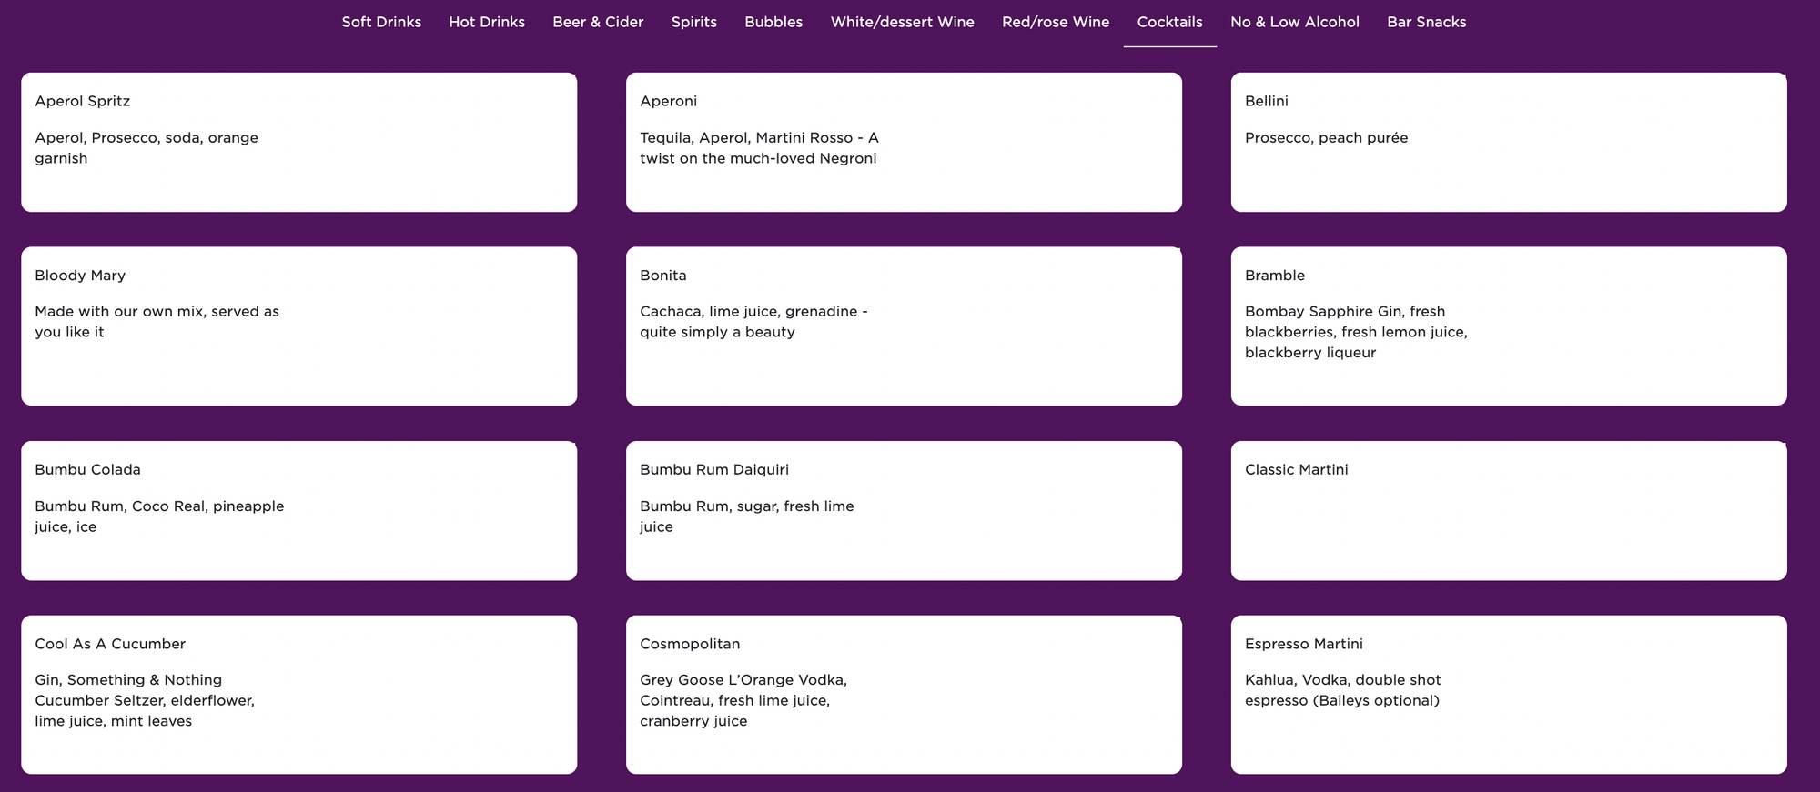This screenshot has height=792, width=1820.
Task: Switch to Red/rose Wine tab
Action: point(1056,22)
